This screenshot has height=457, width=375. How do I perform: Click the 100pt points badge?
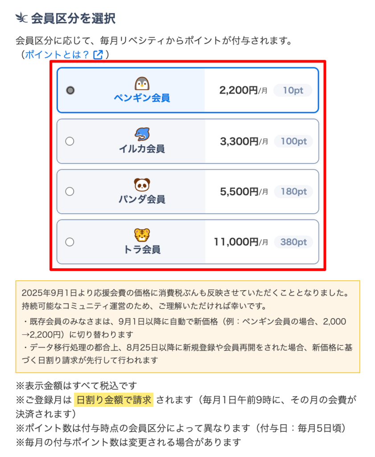coord(293,141)
